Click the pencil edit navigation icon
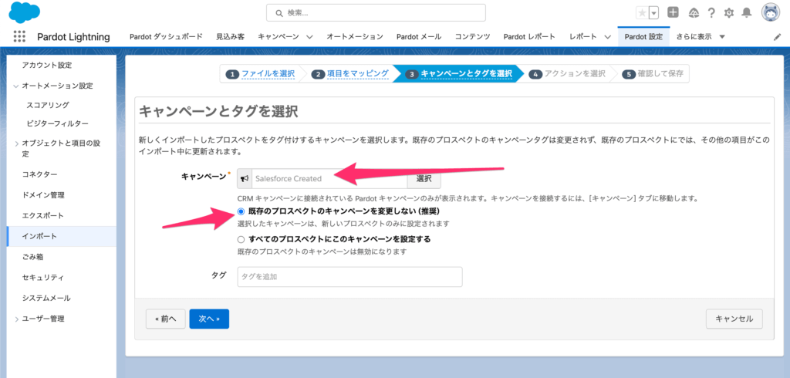The height and width of the screenshot is (378, 790). click(777, 37)
